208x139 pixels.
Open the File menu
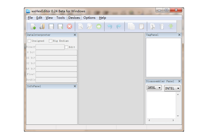(30, 18)
